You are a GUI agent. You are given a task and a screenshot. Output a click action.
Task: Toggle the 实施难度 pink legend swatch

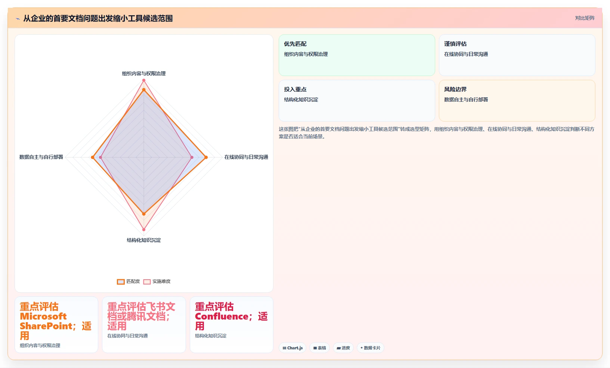pyautogui.click(x=147, y=281)
